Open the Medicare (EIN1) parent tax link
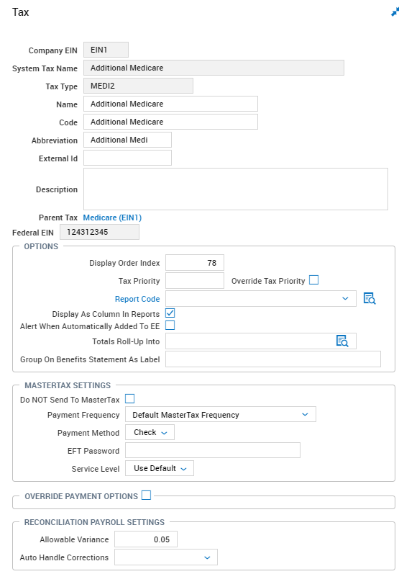The width and height of the screenshot is (399, 574). (112, 218)
